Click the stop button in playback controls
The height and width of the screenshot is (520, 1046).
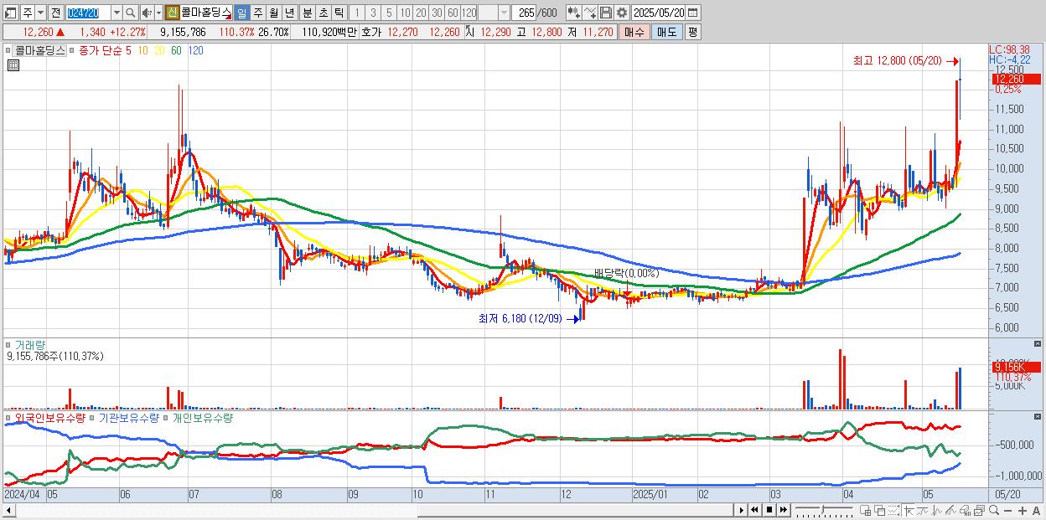pos(769,510)
